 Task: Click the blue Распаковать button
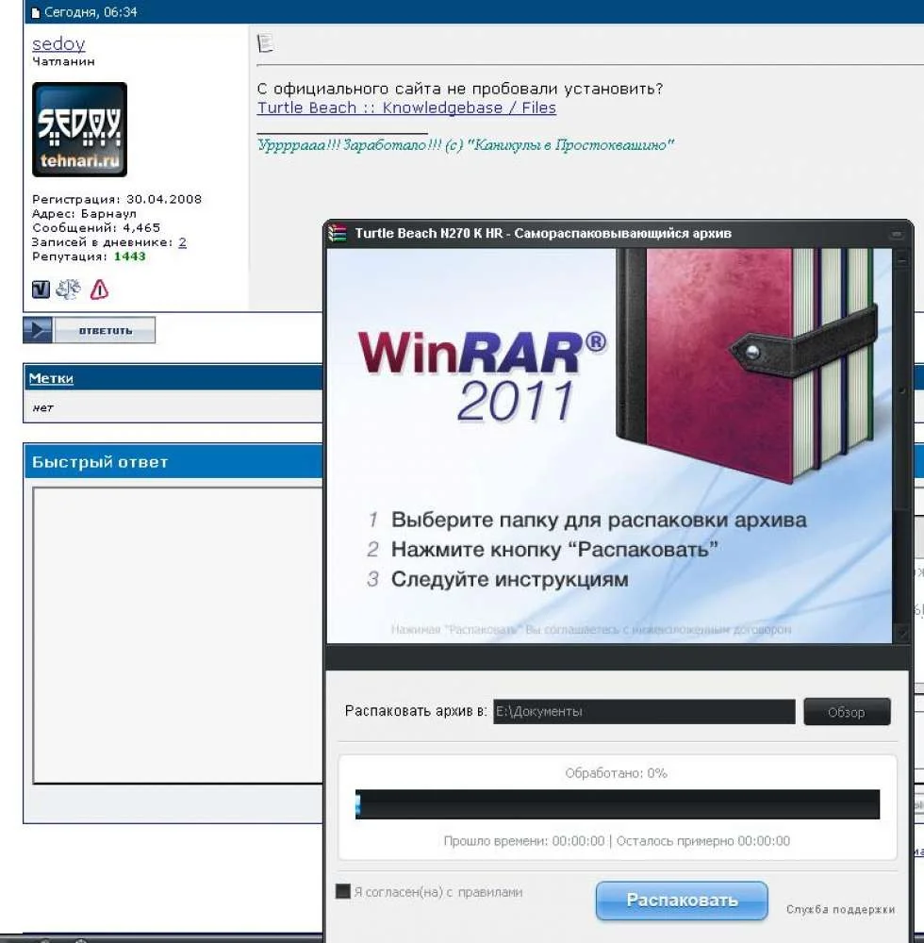tap(682, 901)
